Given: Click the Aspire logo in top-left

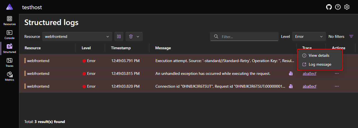Looking at the screenshot, I should click(10, 7).
